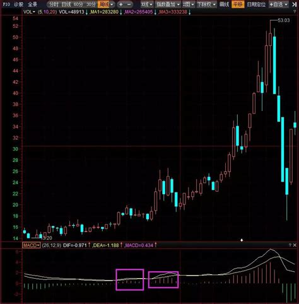
Task: Open the MACD indicator selector dropdown
Action: pos(31,245)
